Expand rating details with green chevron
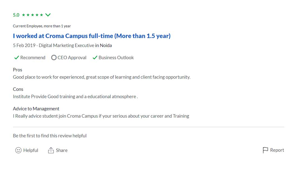Image resolution: width=296 pixels, height=169 pixels. pyautogui.click(x=48, y=15)
